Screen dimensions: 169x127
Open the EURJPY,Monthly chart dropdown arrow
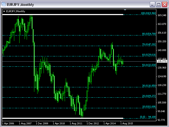click(4, 11)
